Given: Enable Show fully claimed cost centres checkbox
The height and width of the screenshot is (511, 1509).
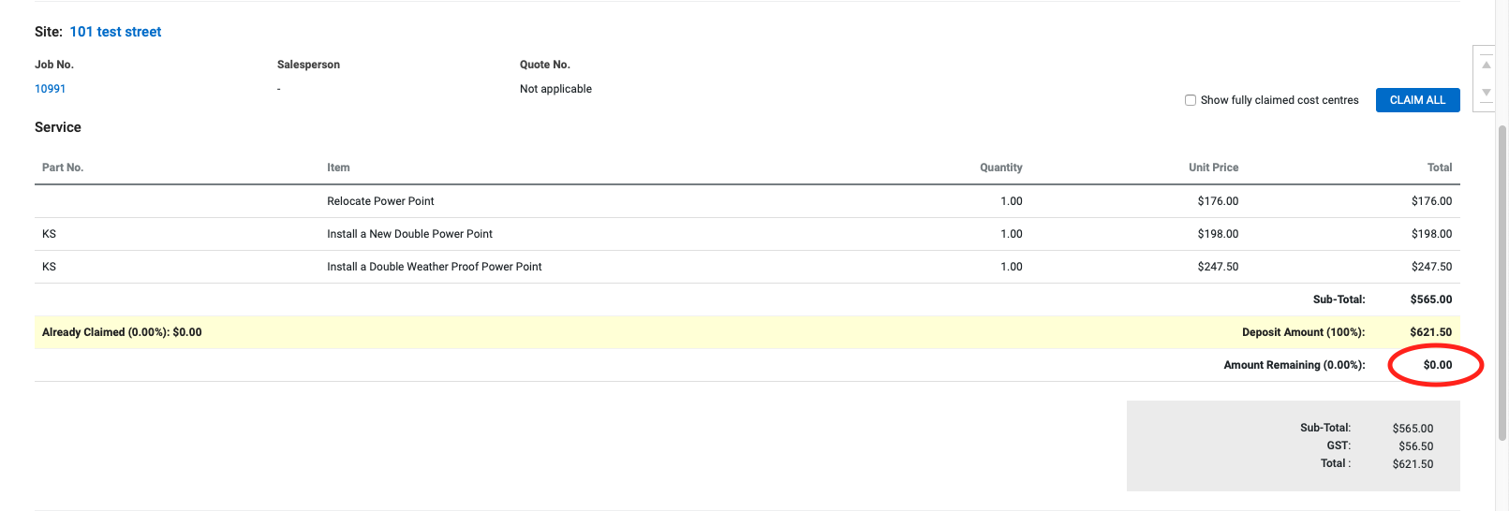Looking at the screenshot, I should point(1191,100).
